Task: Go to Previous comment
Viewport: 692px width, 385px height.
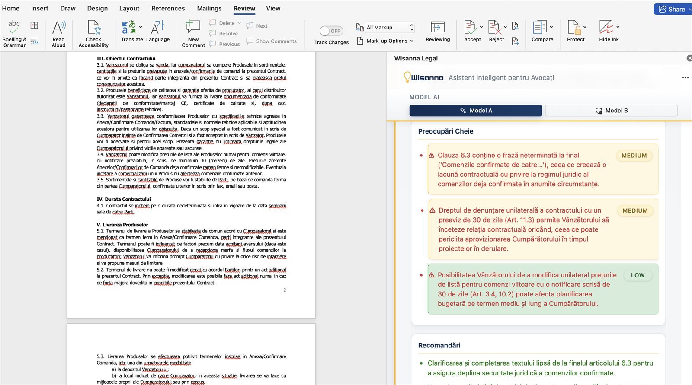Action: (224, 44)
